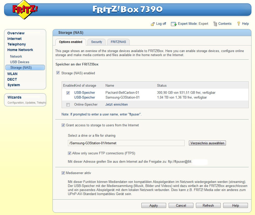Open System in the sidebar
Image resolution: width=255 pixels, height=215 pixels.
[14, 85]
